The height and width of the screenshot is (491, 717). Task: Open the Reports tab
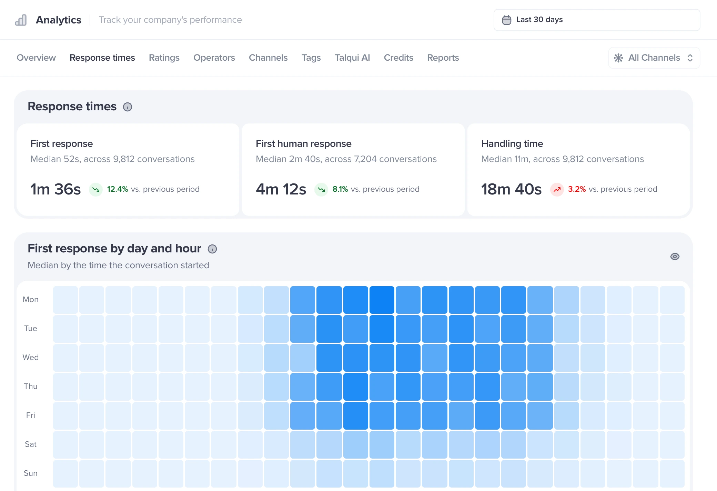pyautogui.click(x=443, y=58)
